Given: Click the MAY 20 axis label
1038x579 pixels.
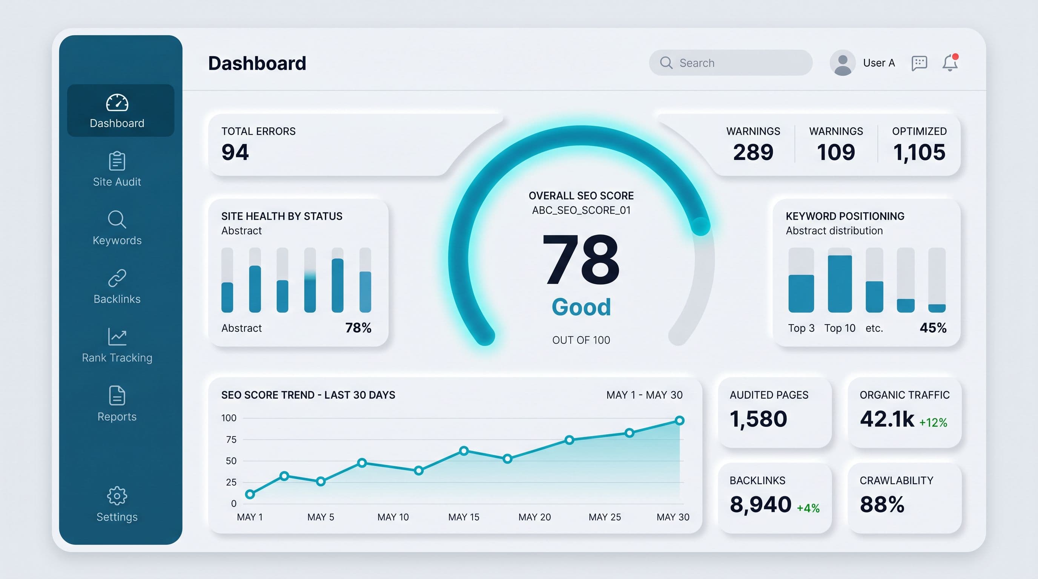Looking at the screenshot, I should pyautogui.click(x=534, y=517).
